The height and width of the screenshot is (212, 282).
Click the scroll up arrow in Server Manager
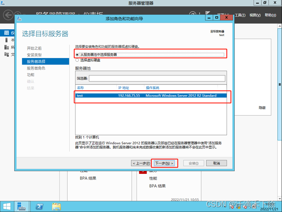tap(280, 26)
